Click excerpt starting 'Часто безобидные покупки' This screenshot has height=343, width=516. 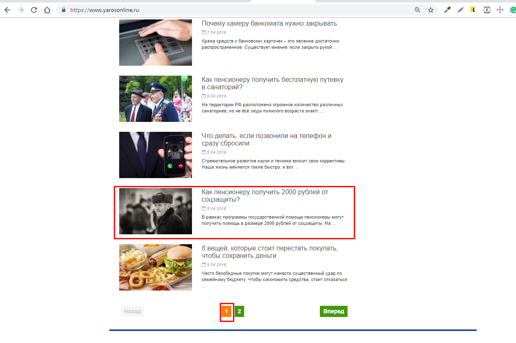click(274, 279)
